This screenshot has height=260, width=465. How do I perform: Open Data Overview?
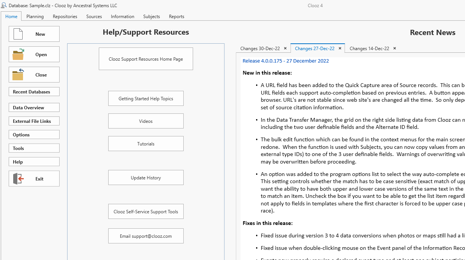[34, 107]
